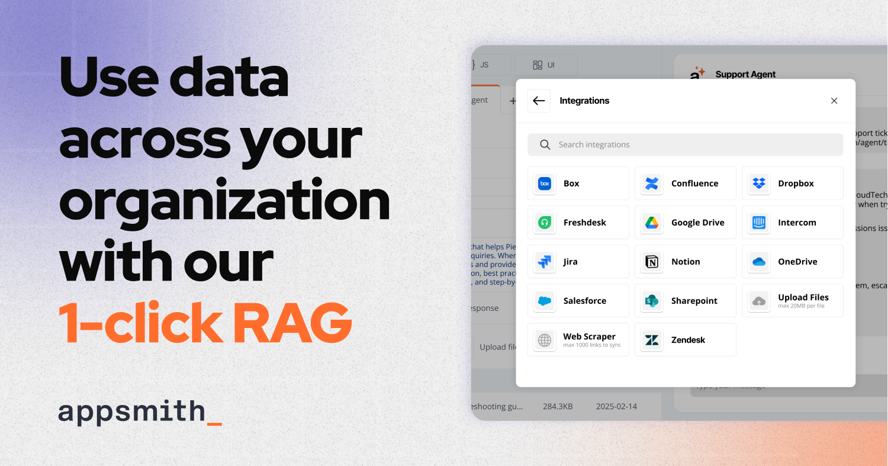
Task: Click the Jira logo icon
Action: pos(545,262)
